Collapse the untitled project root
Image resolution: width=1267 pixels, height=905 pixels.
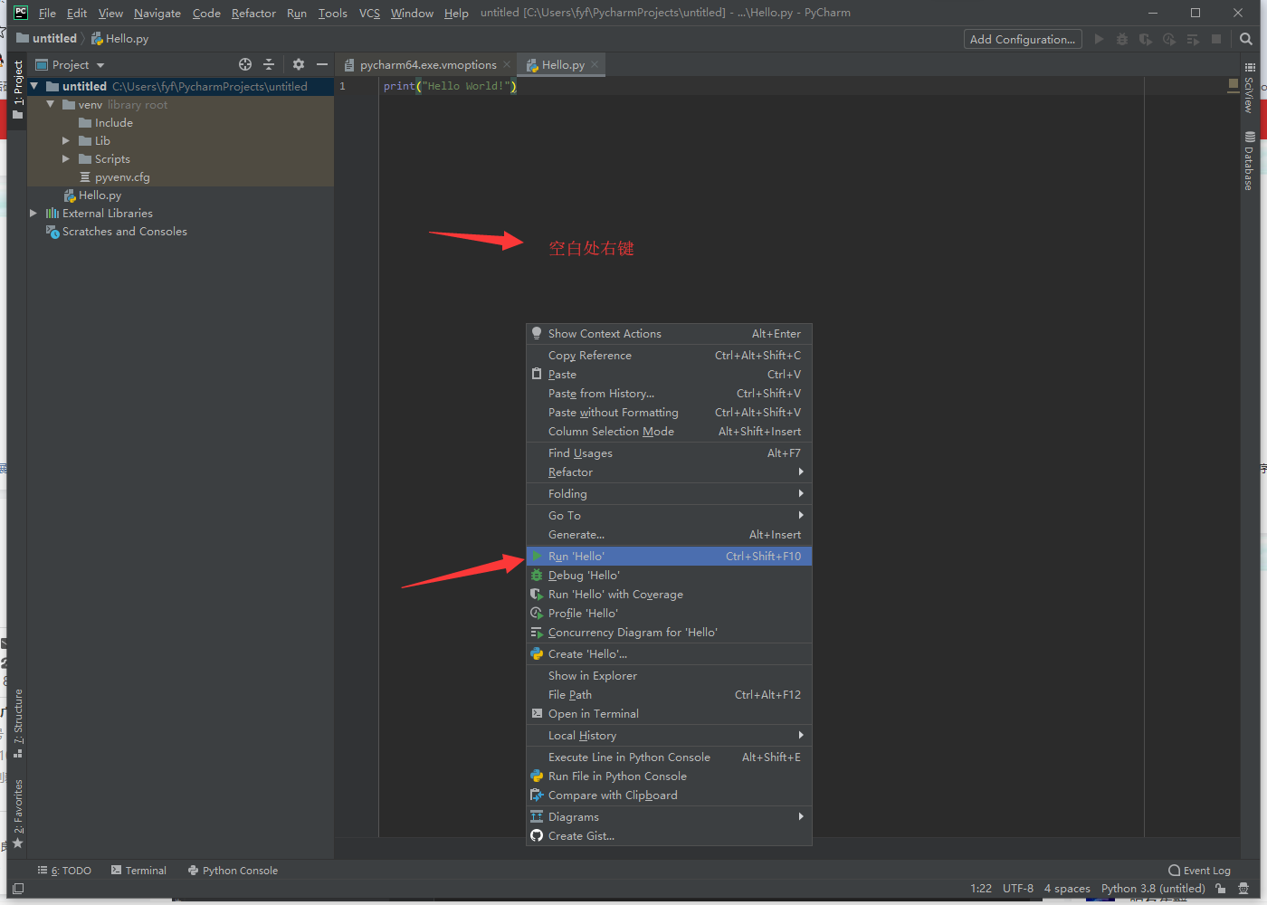34,86
